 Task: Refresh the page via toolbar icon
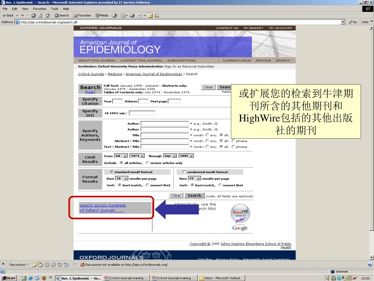[x=40, y=15]
